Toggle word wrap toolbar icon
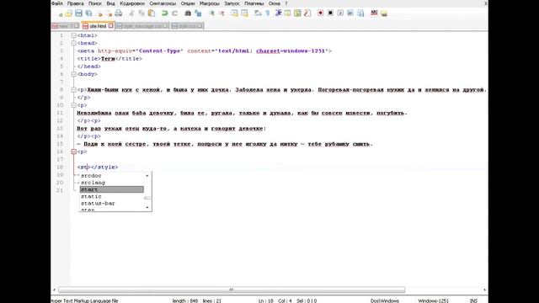Image resolution: width=539 pixels, height=303 pixels. (258, 13)
